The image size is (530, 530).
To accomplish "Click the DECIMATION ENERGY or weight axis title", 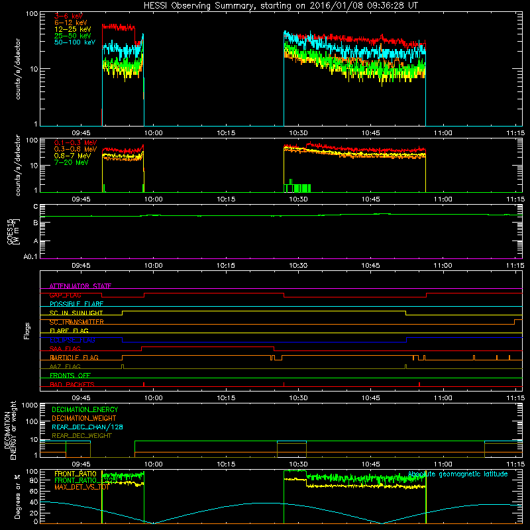I will pyautogui.click(x=10, y=430).
